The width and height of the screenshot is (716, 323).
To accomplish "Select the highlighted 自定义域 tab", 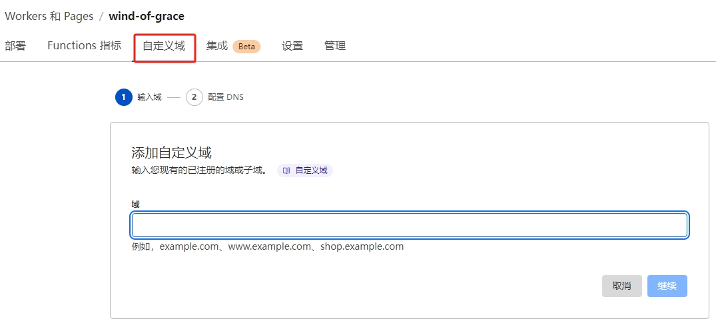I will [x=164, y=47].
